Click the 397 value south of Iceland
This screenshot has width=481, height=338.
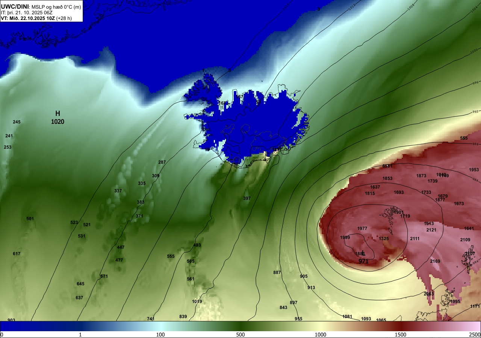pyautogui.click(x=247, y=198)
